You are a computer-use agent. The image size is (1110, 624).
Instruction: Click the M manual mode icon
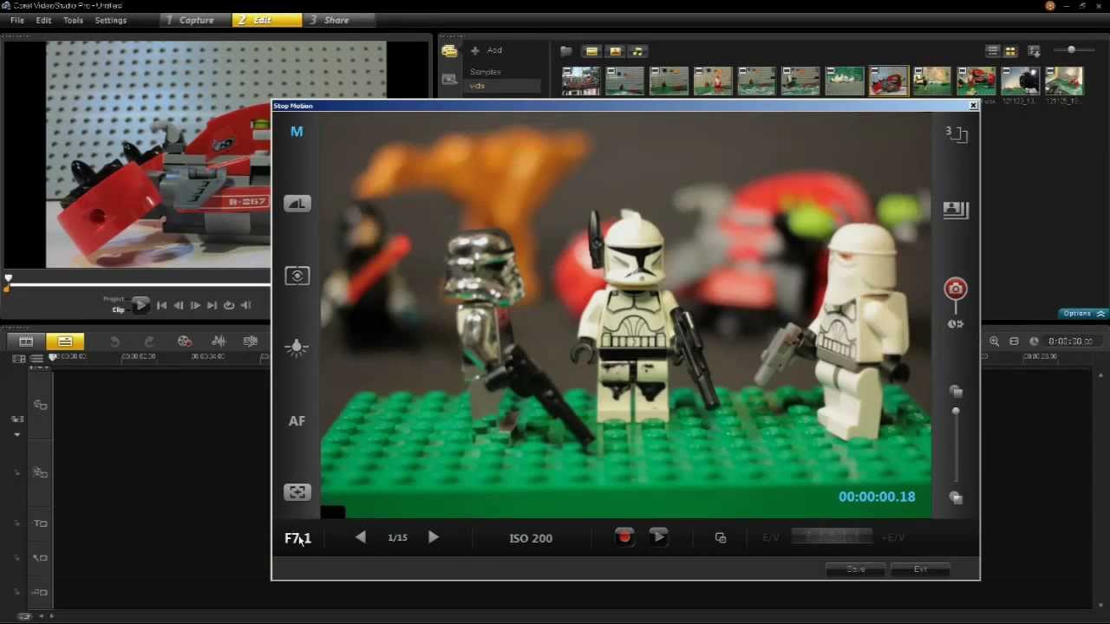click(297, 132)
